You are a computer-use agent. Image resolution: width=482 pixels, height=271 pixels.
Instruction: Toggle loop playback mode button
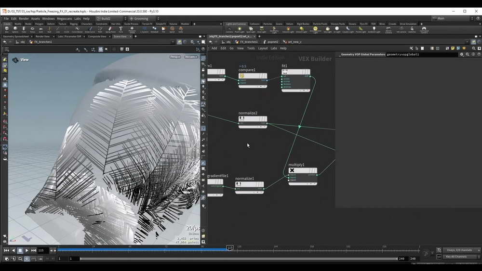(x=20, y=258)
